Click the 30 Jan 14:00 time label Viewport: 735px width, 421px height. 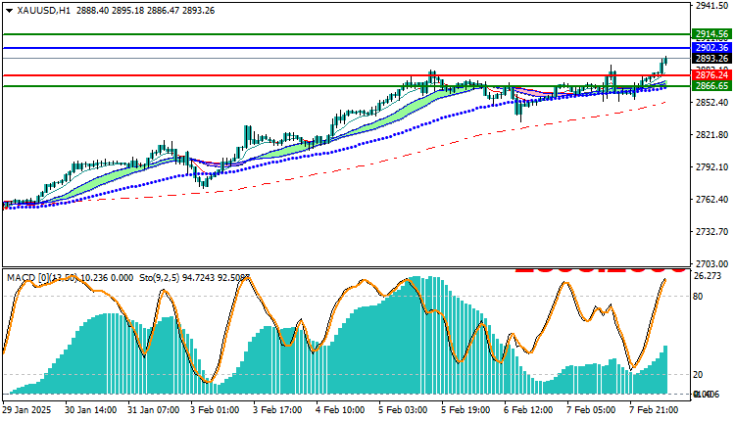[x=90, y=410]
